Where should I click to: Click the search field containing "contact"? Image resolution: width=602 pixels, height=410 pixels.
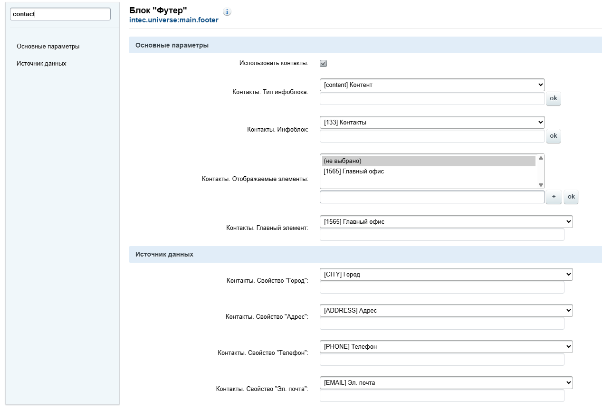60,14
